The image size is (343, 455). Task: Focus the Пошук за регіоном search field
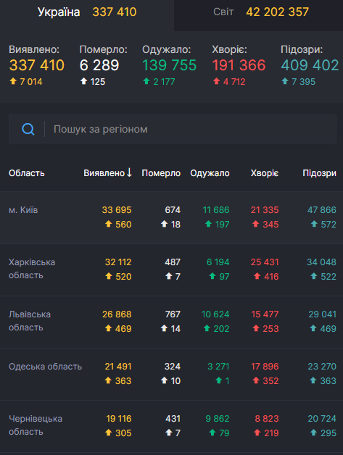[173, 129]
